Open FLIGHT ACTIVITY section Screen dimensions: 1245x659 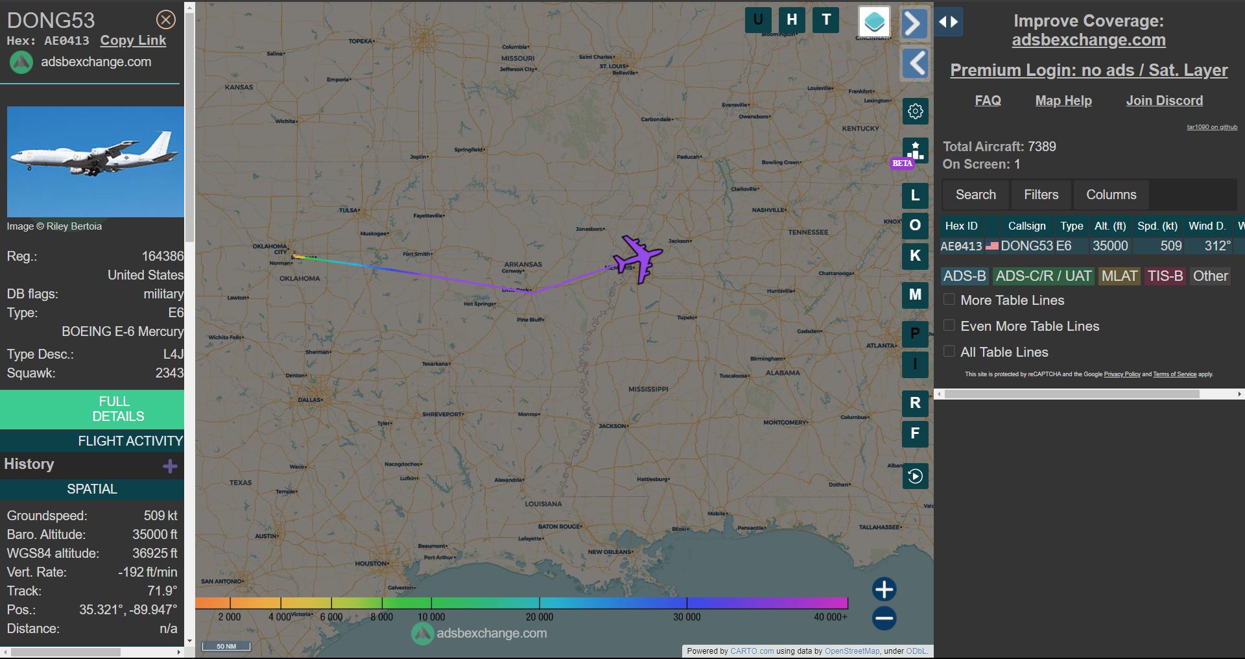(x=92, y=441)
